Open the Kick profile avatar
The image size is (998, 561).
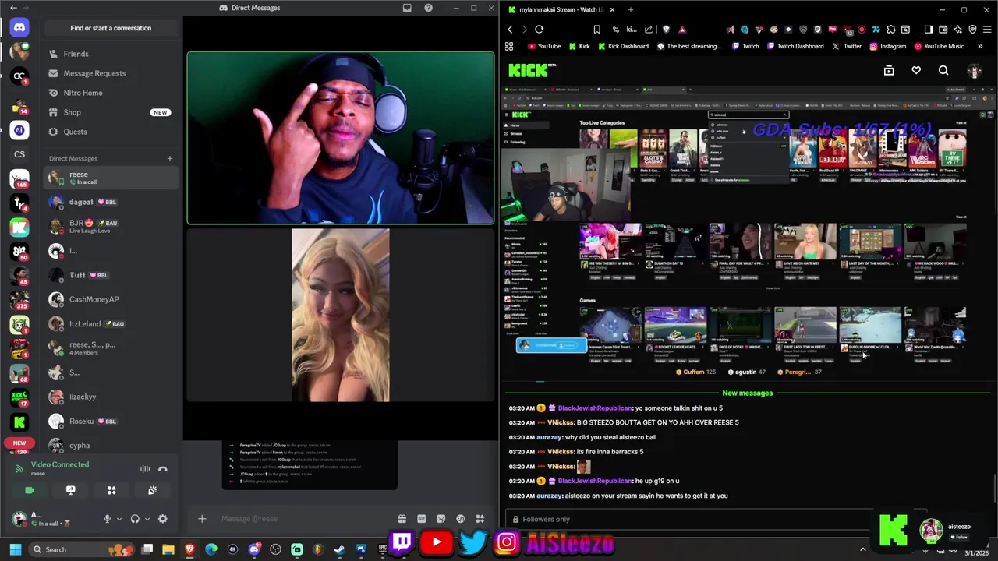coord(975,71)
